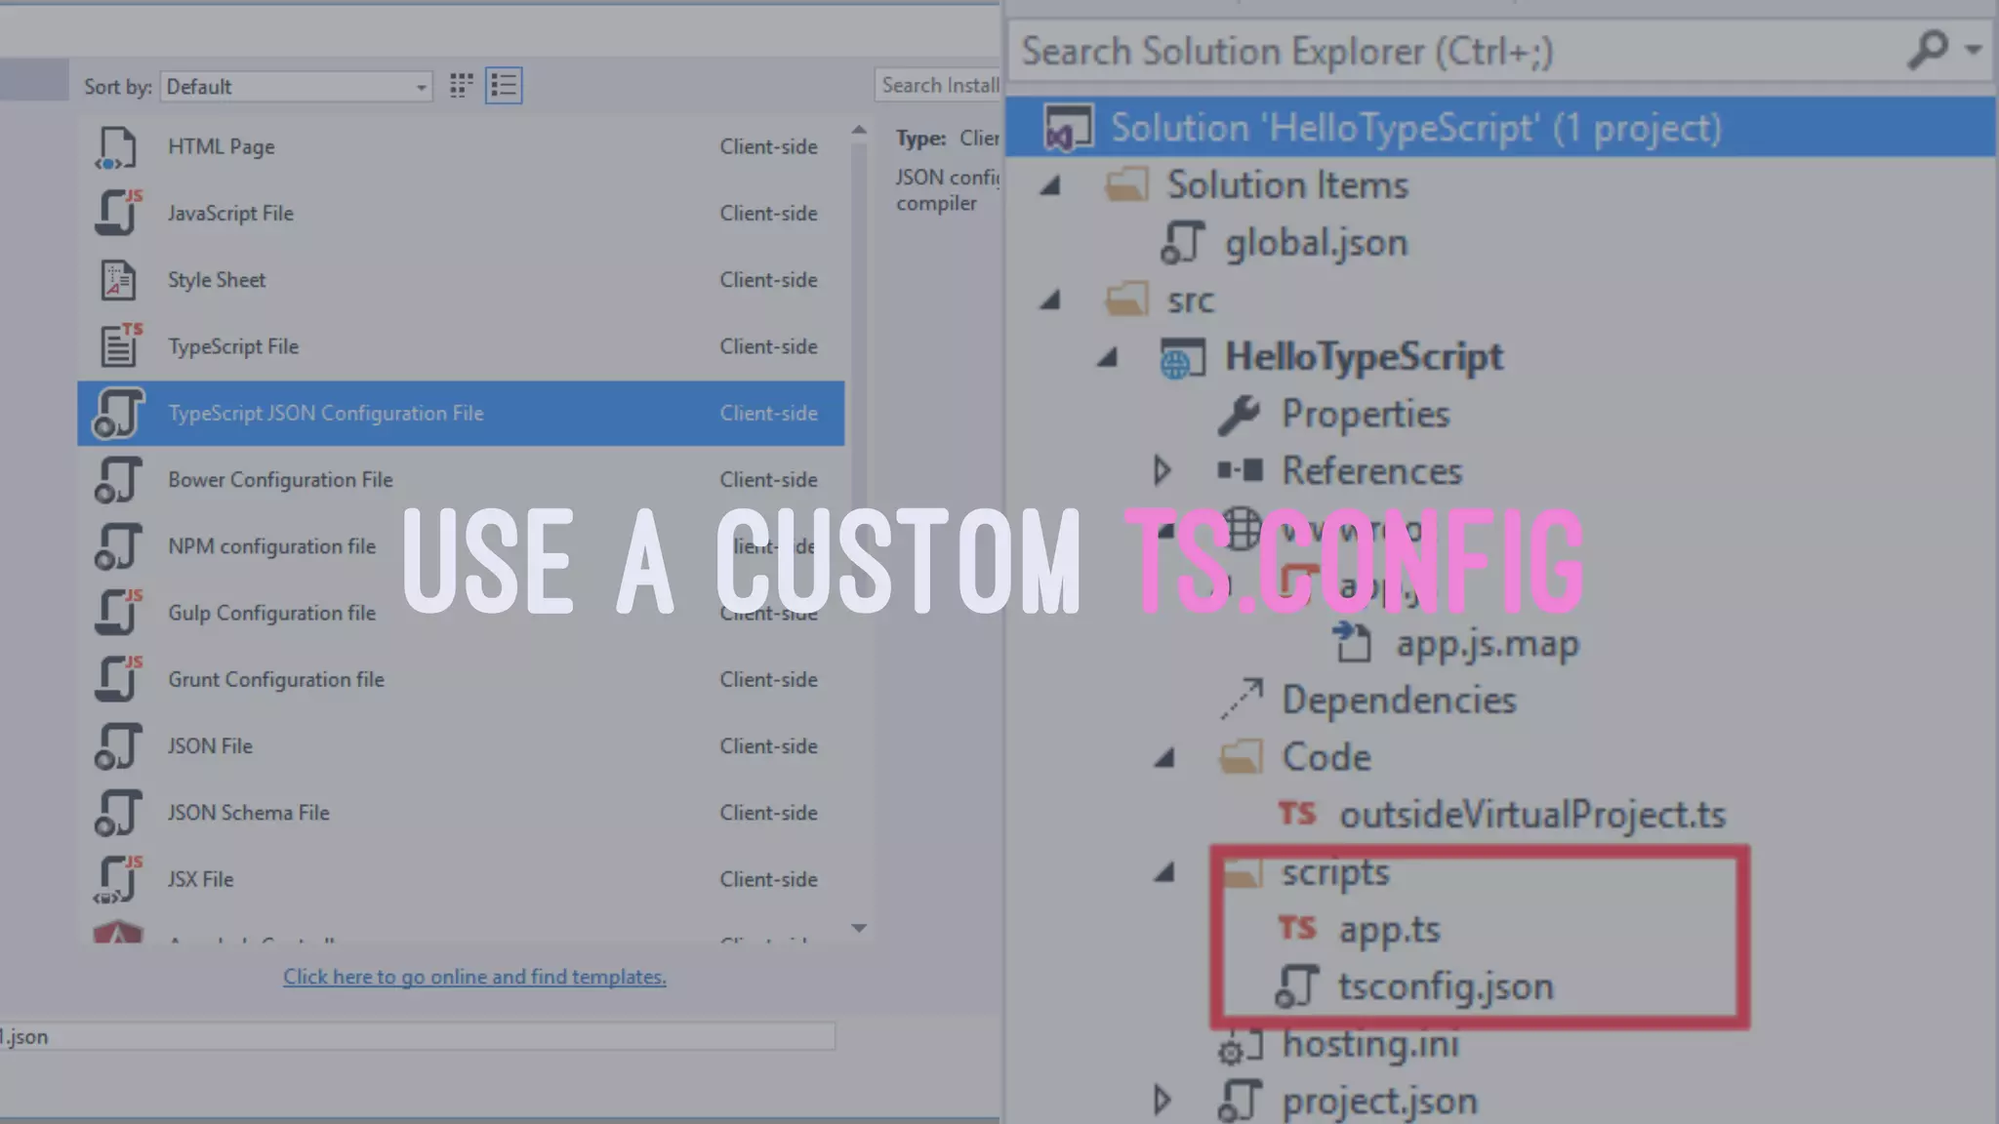Image resolution: width=1999 pixels, height=1124 pixels.
Task: Collapse the HelloTypeScript project node
Action: pyautogui.click(x=1107, y=356)
